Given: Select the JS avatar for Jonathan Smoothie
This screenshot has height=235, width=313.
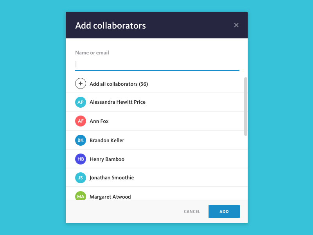Looking at the screenshot, I should tap(81, 178).
